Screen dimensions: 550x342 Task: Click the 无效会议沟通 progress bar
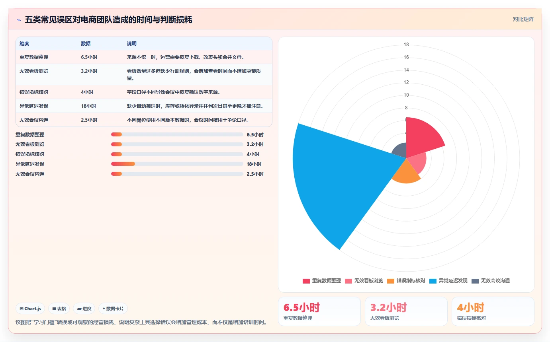[177, 174]
